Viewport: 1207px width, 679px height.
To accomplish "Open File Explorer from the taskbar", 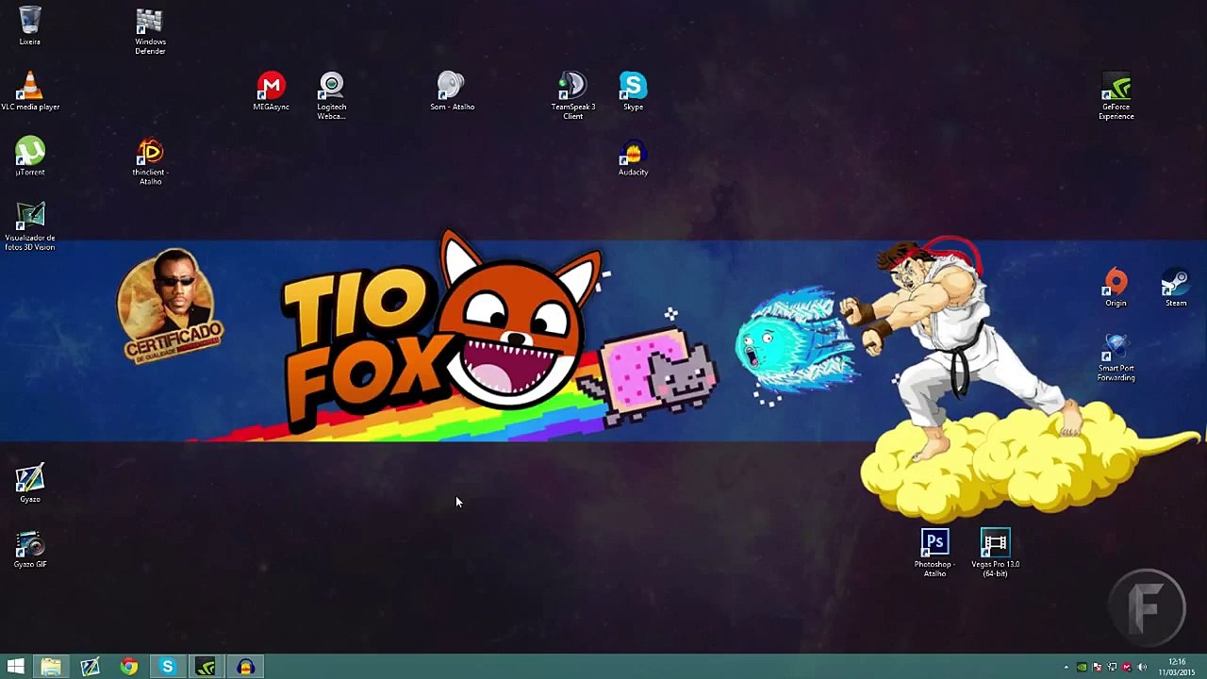I will (x=51, y=668).
